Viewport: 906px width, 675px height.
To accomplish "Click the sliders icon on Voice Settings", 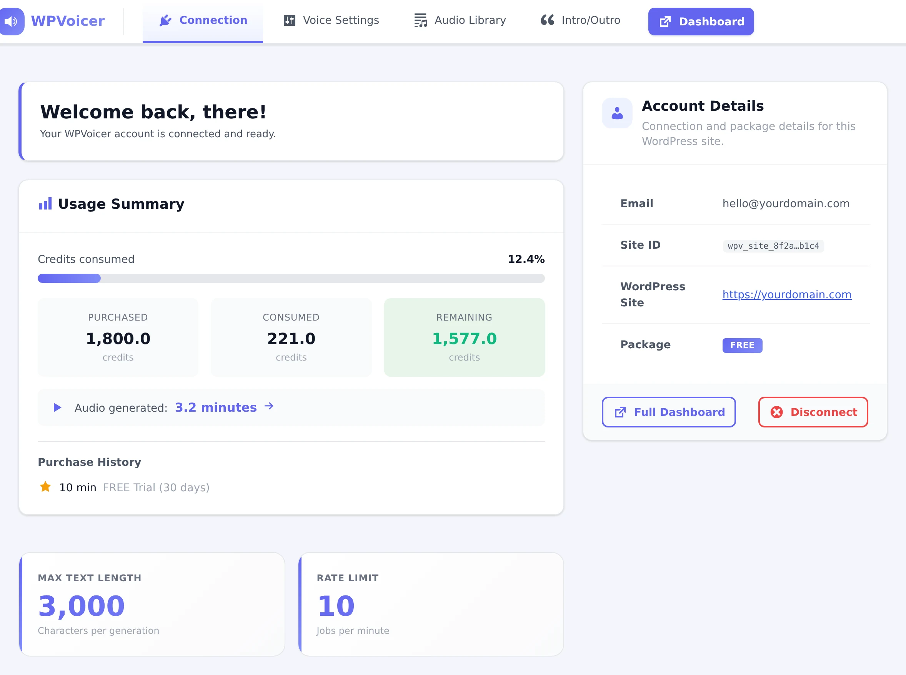I will tap(289, 20).
